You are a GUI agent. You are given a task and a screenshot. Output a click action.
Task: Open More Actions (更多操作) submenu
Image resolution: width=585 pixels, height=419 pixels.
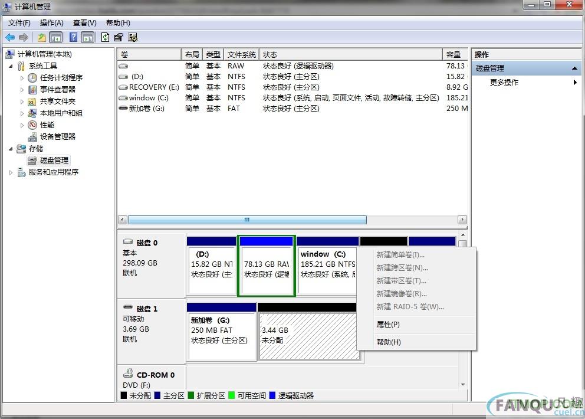527,83
